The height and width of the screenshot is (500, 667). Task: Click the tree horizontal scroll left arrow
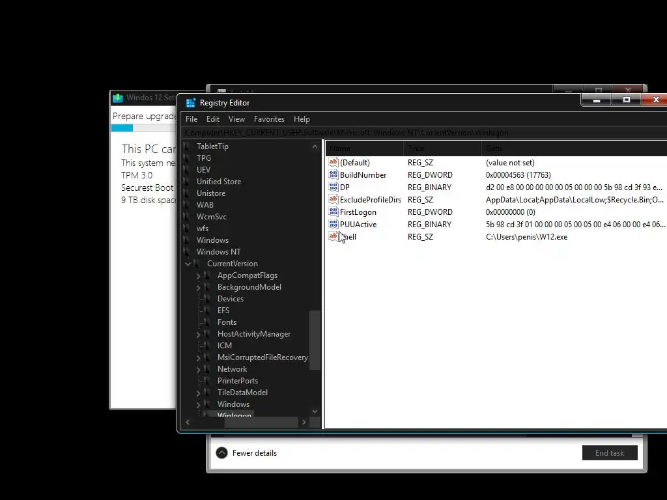[188, 422]
